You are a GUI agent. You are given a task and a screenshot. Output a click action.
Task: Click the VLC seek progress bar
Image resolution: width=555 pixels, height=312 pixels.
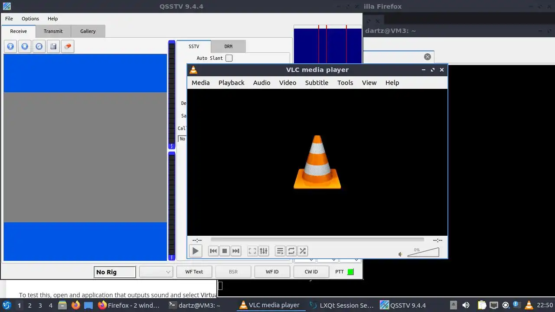click(317, 240)
